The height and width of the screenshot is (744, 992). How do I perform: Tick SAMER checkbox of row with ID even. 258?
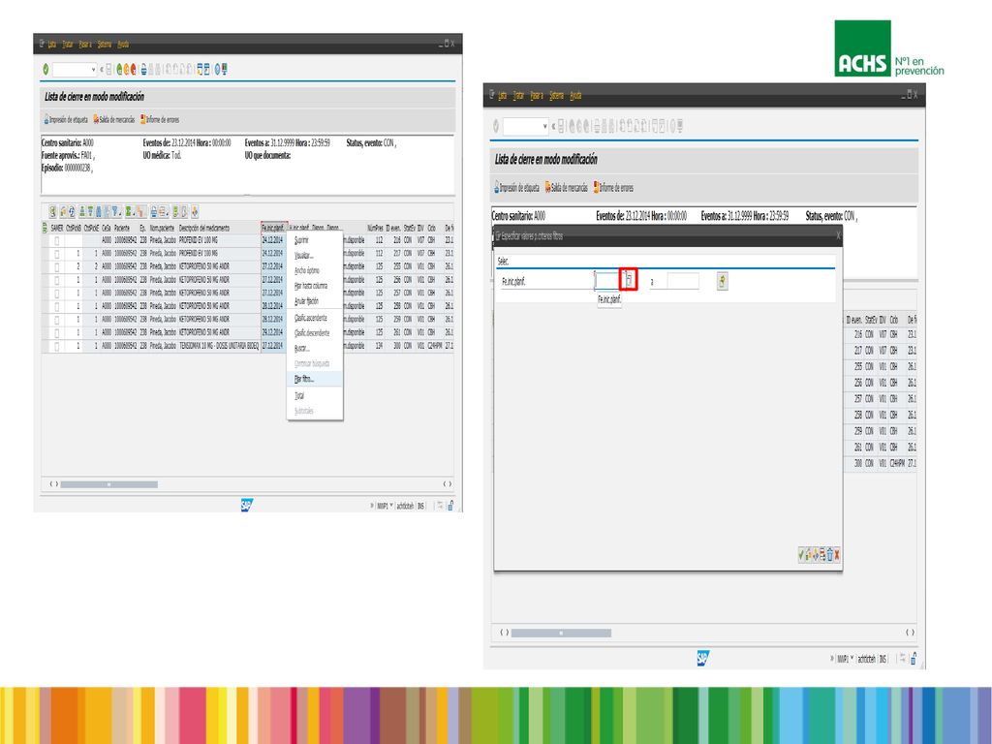pos(57,307)
